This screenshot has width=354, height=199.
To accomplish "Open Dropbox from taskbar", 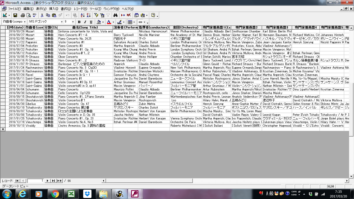I will (x=87, y=194).
